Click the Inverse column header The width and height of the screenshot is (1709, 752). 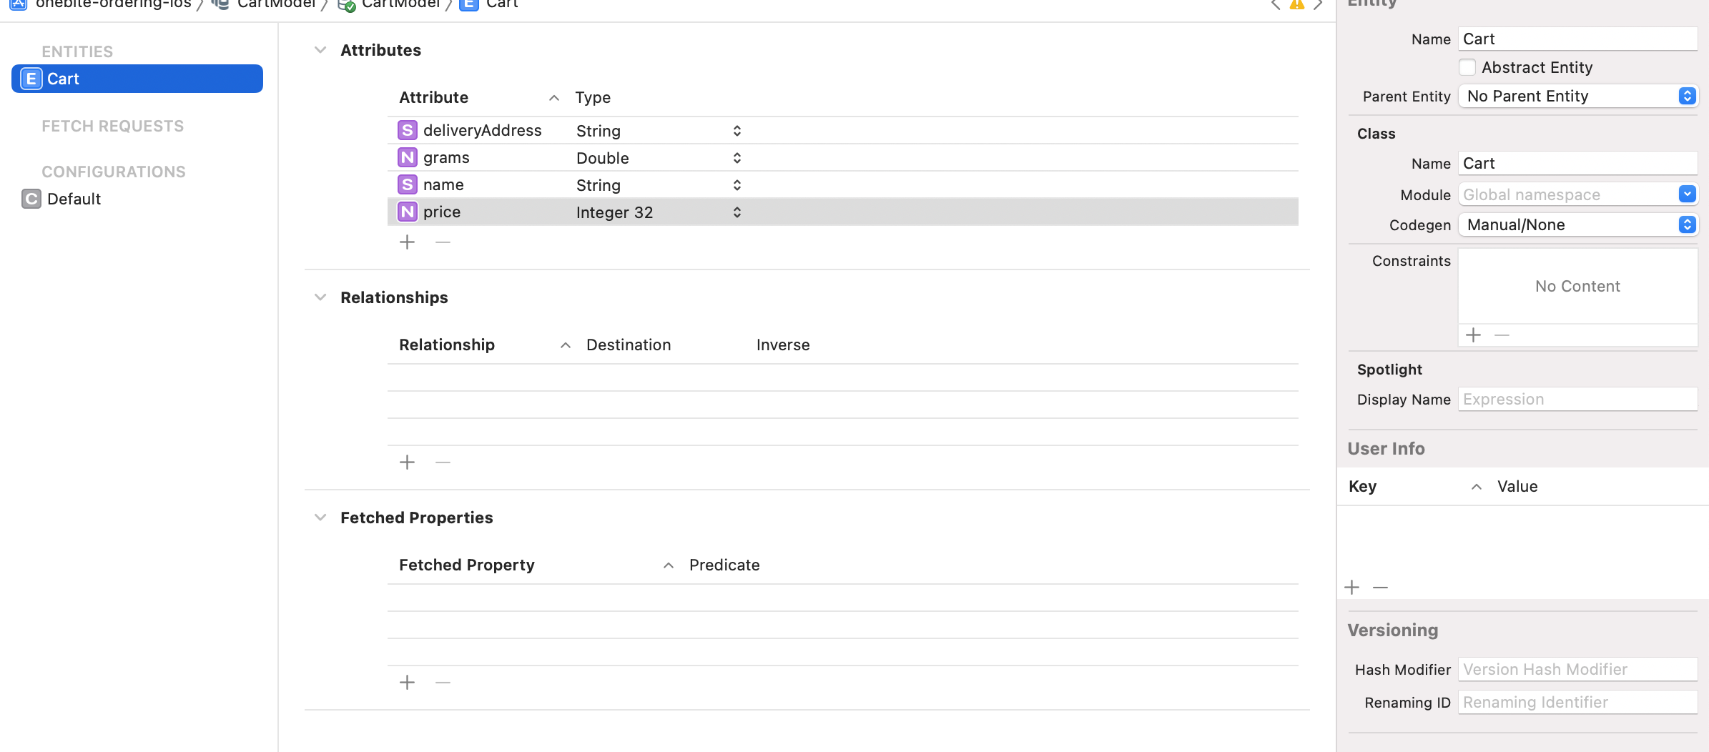783,345
